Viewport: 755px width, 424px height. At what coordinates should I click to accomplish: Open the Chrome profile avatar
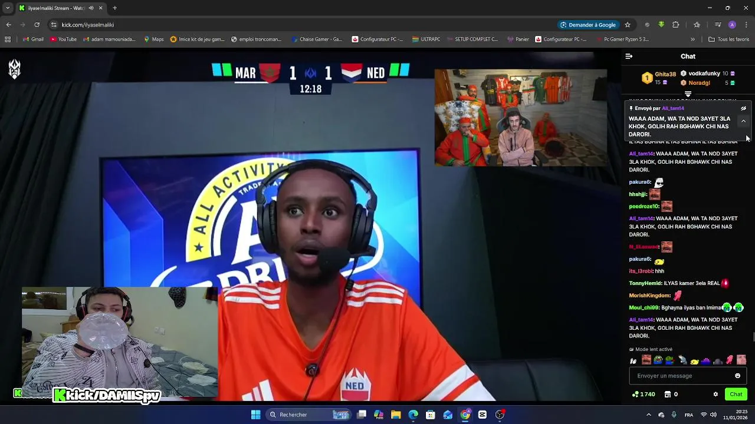click(732, 25)
